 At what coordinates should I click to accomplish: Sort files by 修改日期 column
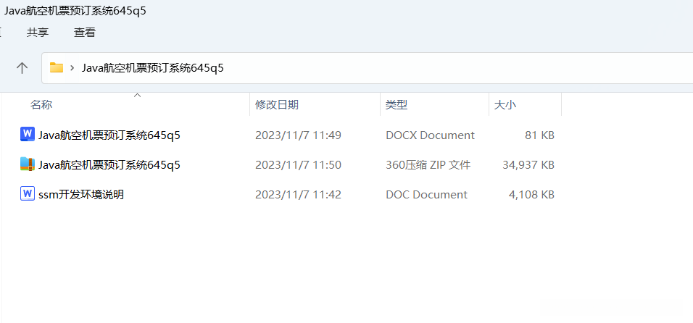click(x=276, y=105)
